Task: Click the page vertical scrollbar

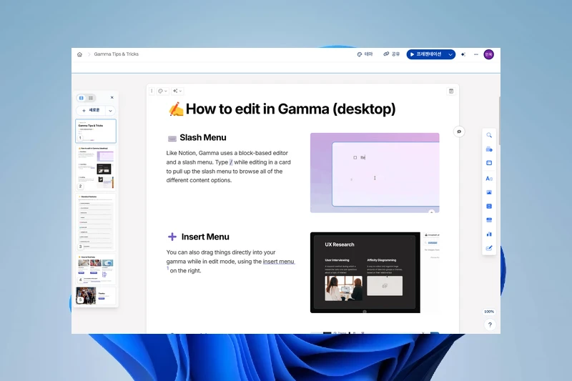Action: [x=498, y=120]
